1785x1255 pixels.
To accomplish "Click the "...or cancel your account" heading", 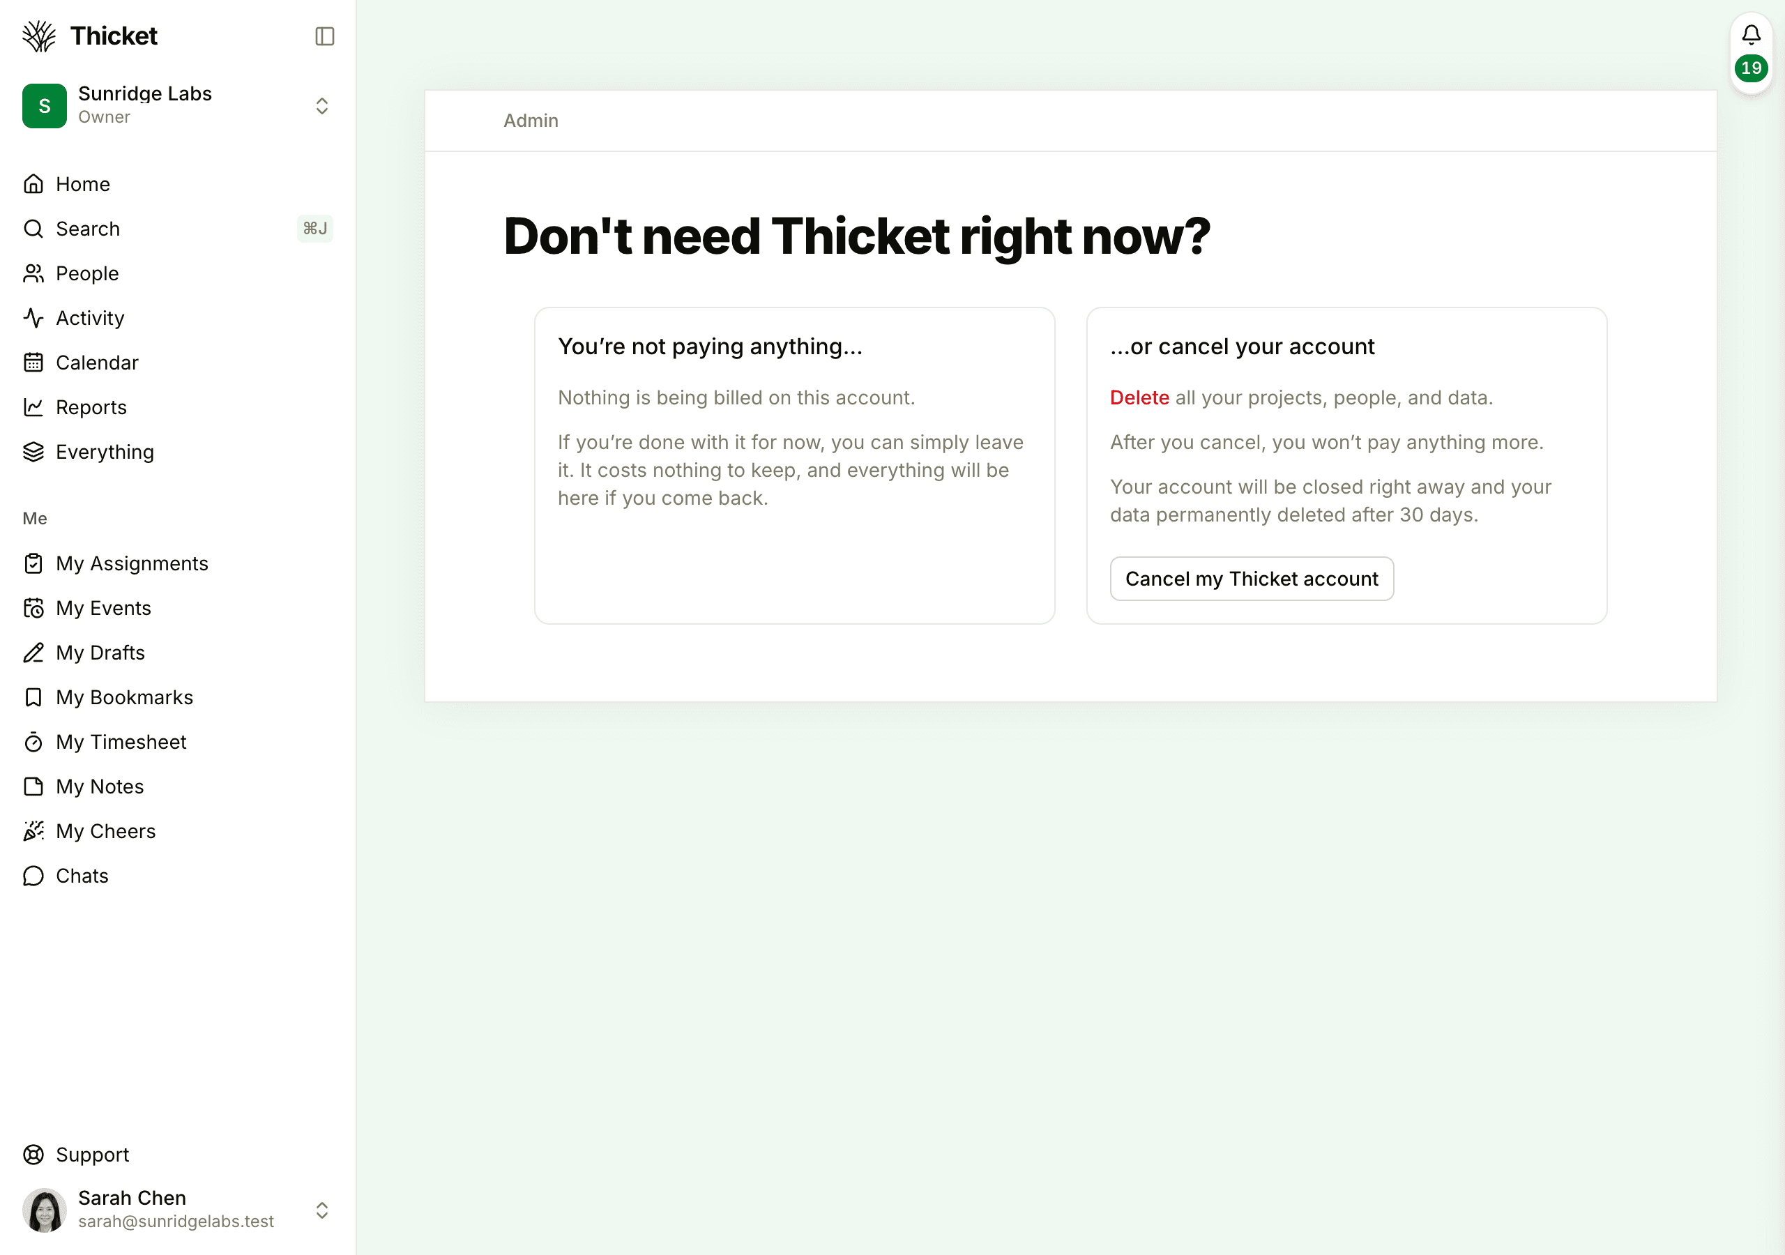I will pos(1243,346).
